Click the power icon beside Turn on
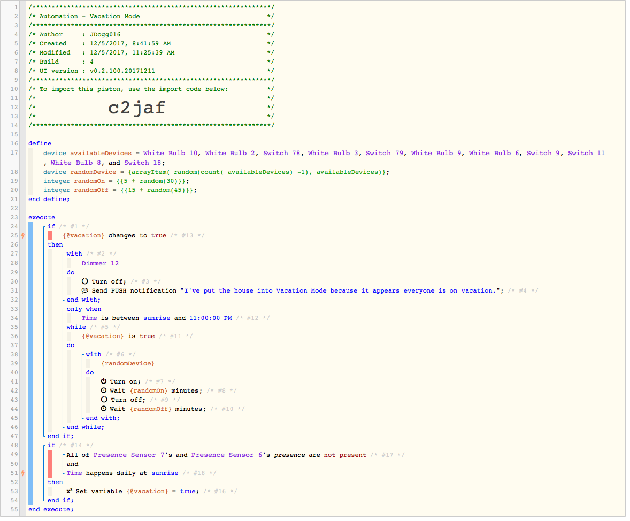The image size is (630, 521). pyautogui.click(x=104, y=382)
